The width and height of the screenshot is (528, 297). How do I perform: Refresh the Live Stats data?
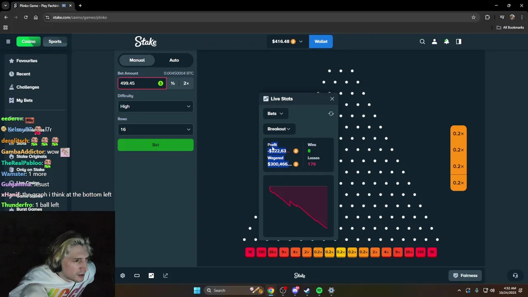pos(331,113)
